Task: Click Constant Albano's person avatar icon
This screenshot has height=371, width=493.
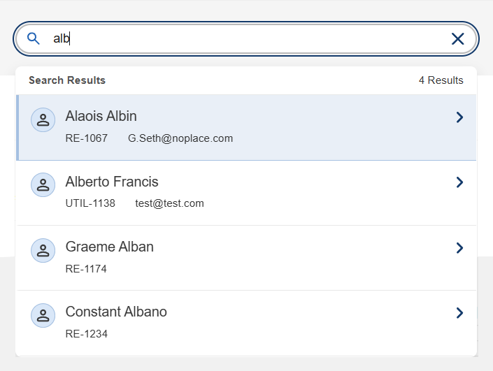Action: 43,315
